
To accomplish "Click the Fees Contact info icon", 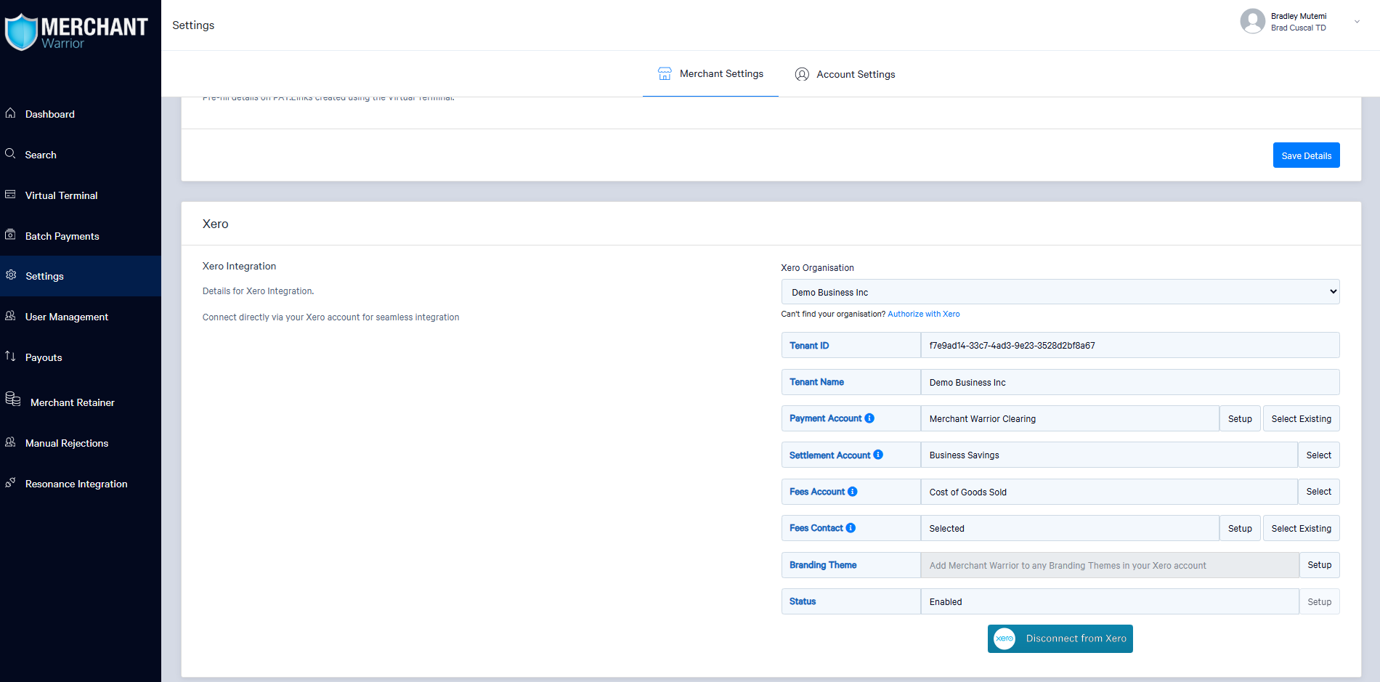I will pos(851,528).
